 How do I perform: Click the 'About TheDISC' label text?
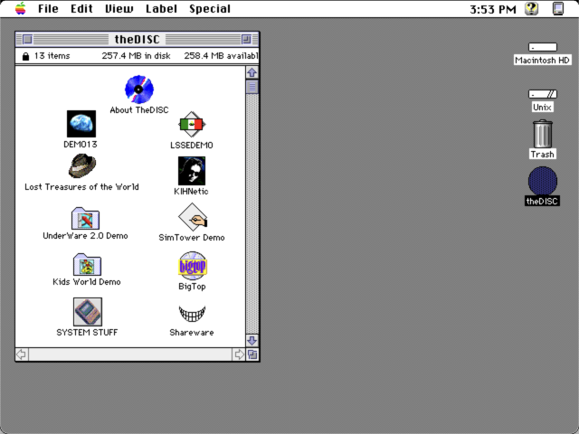[x=139, y=110]
